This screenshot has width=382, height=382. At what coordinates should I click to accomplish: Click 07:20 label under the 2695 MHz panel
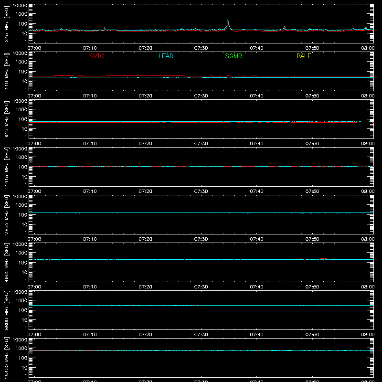(x=146, y=239)
